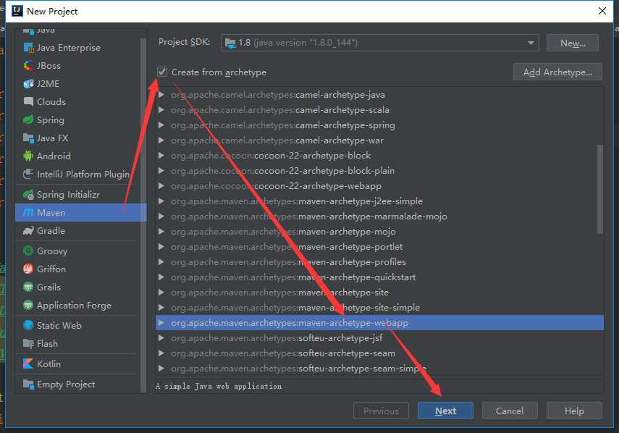Click the Kotlin icon
619x433 pixels.
pyautogui.click(x=28, y=364)
